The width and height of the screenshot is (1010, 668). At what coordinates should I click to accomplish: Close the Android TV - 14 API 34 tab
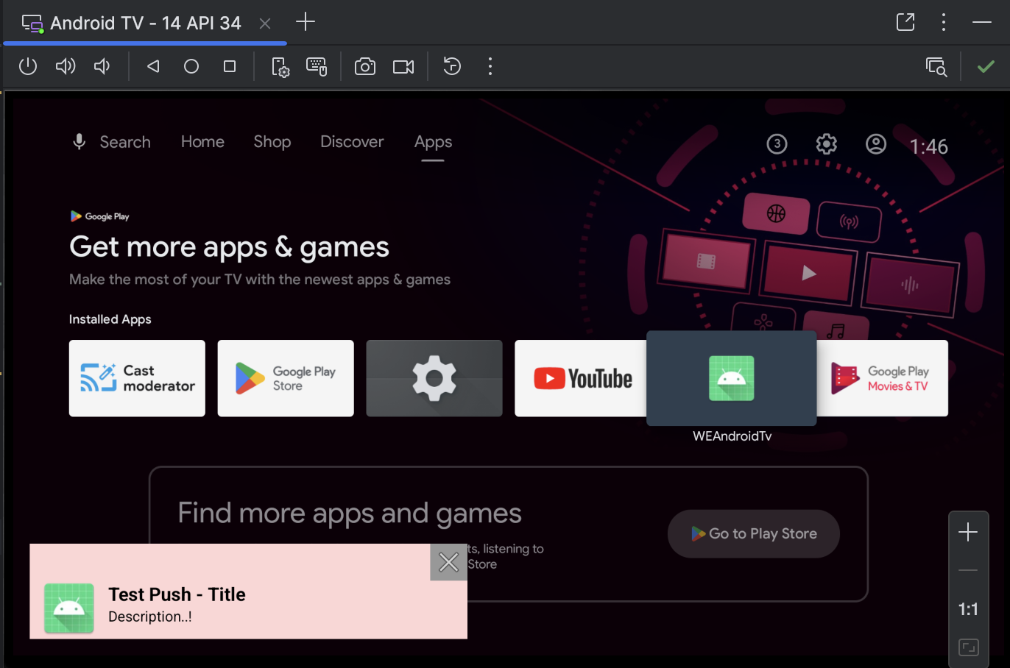[265, 24]
